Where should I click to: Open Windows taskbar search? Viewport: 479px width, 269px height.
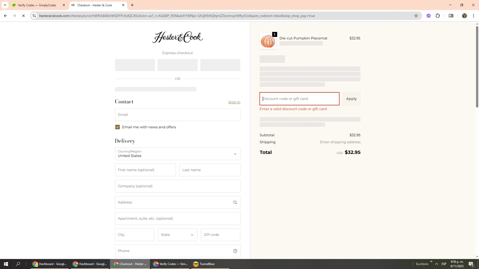coord(18,264)
